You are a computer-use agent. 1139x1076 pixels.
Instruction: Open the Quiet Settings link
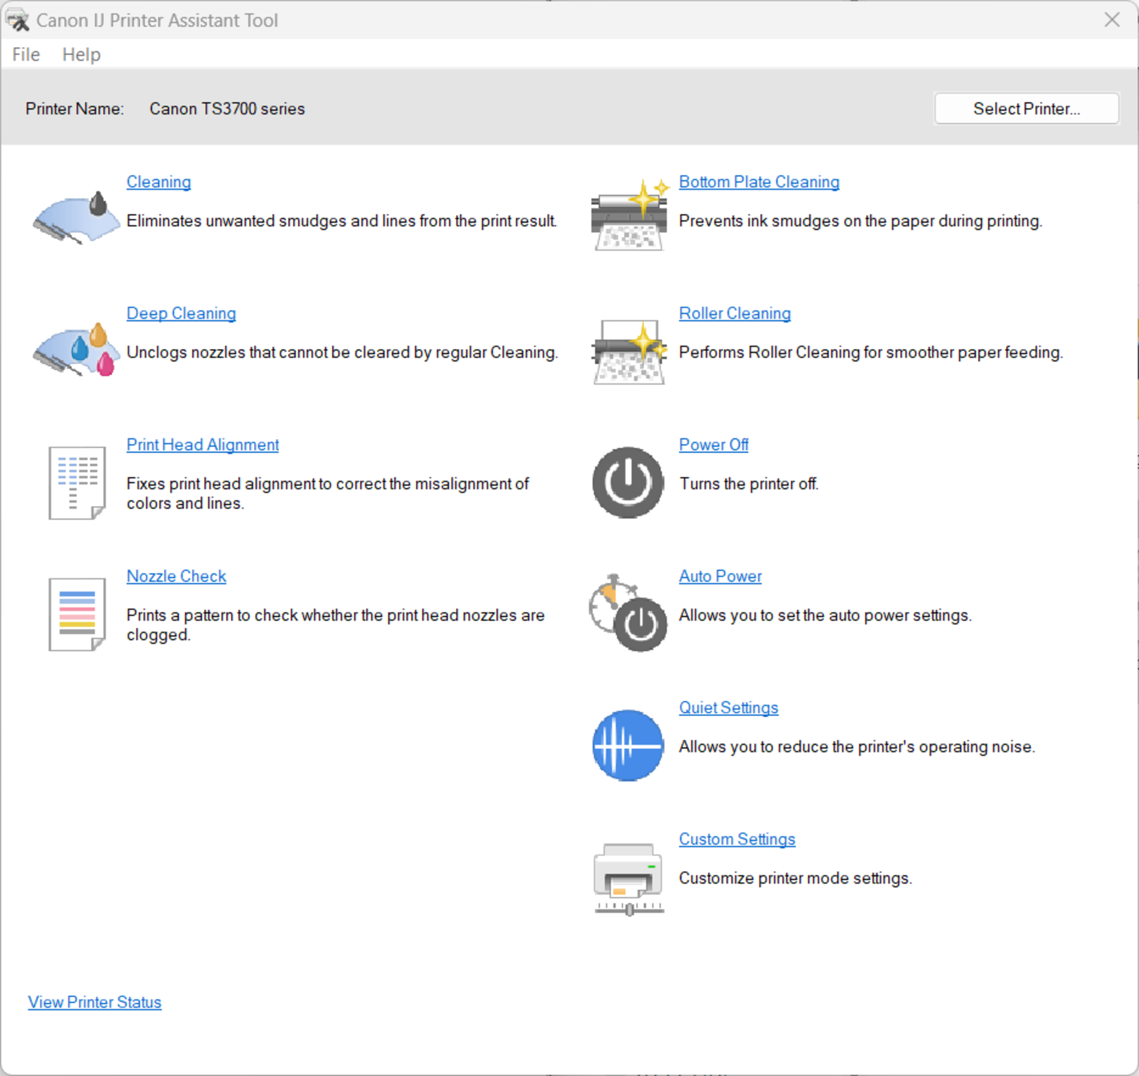(x=728, y=707)
